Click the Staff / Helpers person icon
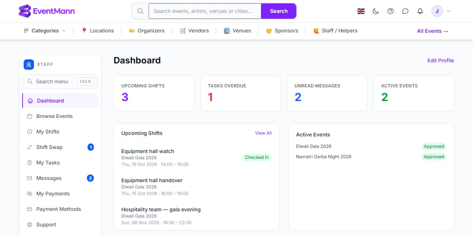This screenshot has height=236, width=473. click(316, 31)
